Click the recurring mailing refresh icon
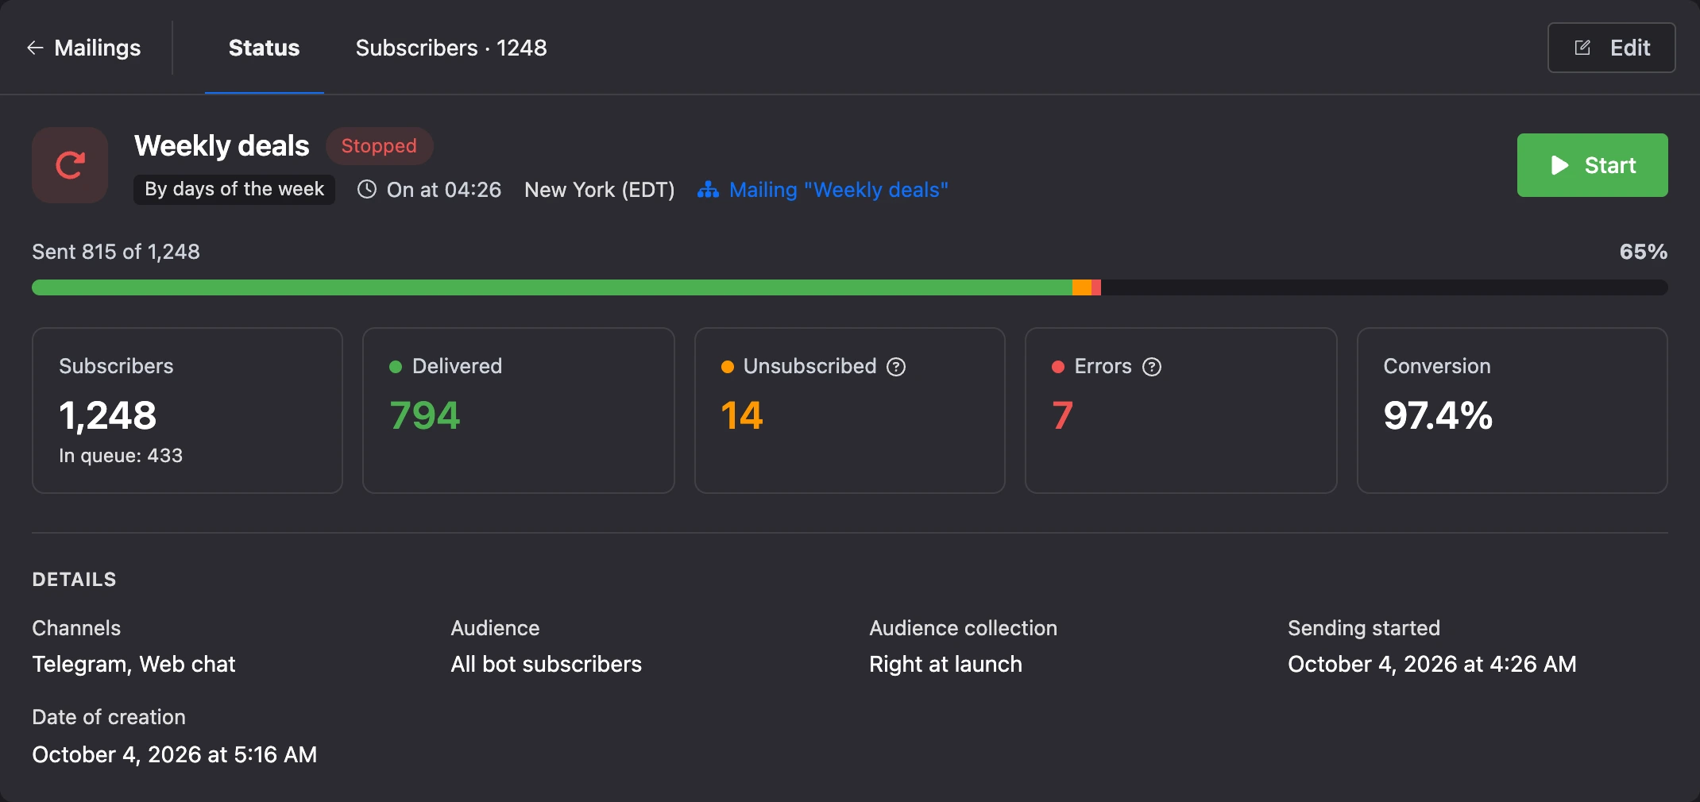Image resolution: width=1700 pixels, height=802 pixels. click(x=70, y=165)
